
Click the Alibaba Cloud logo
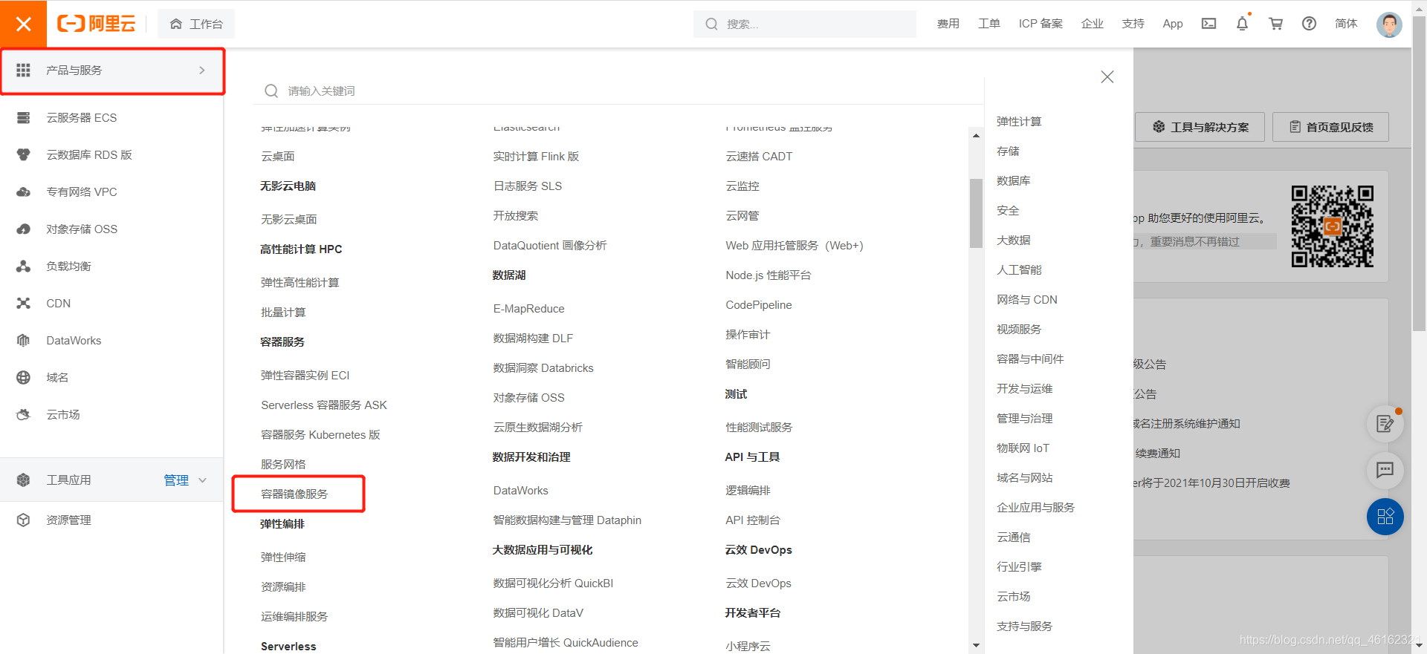point(97,24)
